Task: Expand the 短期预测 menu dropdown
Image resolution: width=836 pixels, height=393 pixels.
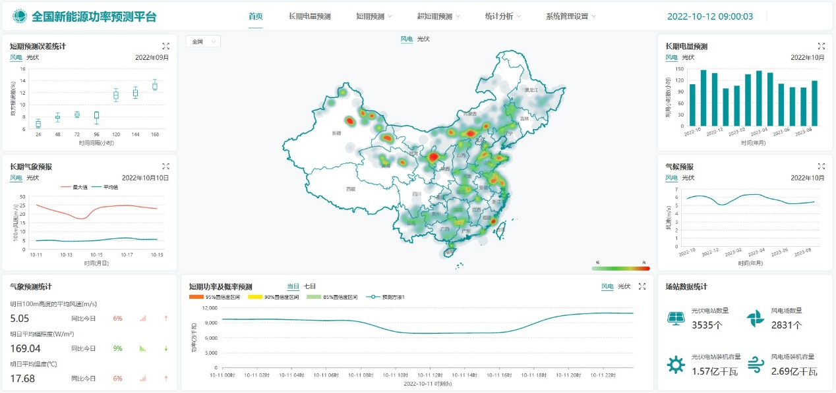Action: [374, 16]
